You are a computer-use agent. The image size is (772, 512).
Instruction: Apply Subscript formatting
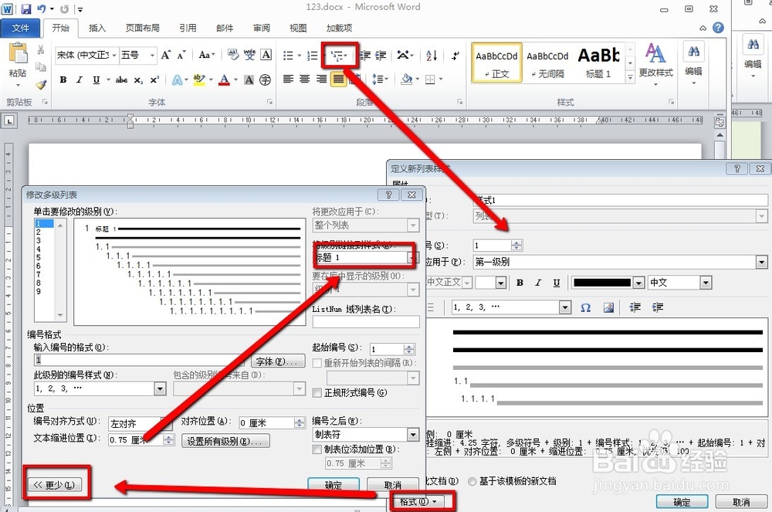click(138, 80)
